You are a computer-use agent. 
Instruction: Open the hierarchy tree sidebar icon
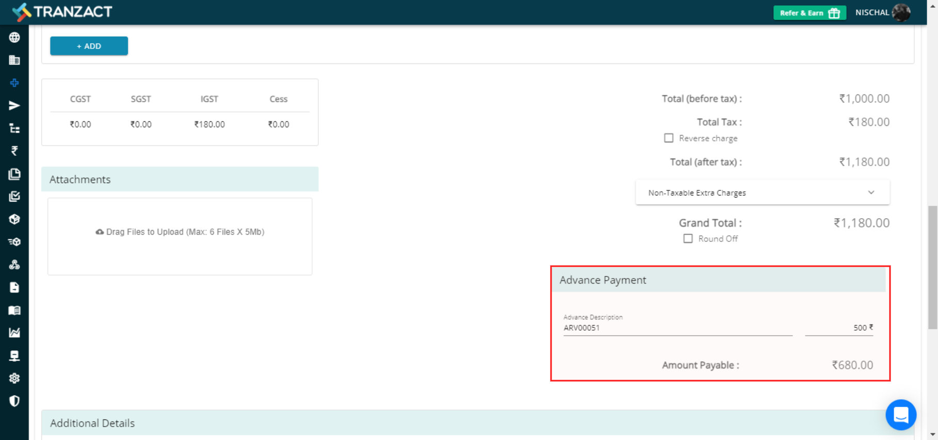pyautogui.click(x=14, y=128)
